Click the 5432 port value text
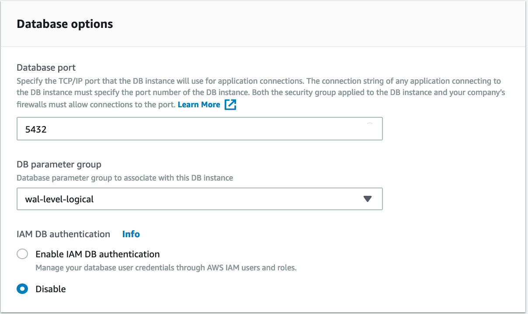This screenshot has width=528, height=314. (x=36, y=129)
